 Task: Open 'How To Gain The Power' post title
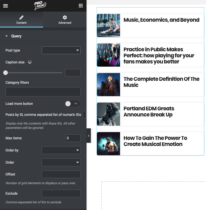click(x=155, y=141)
